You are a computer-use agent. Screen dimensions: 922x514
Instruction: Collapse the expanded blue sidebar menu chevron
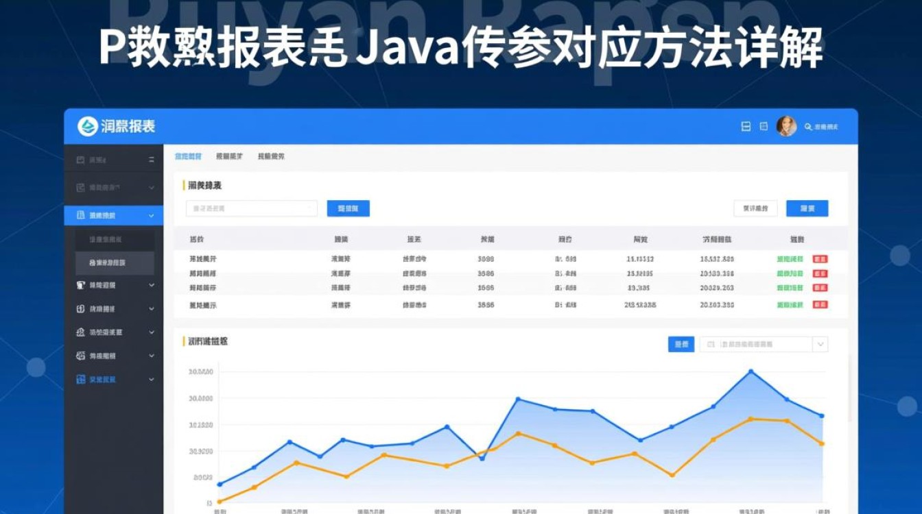click(150, 215)
